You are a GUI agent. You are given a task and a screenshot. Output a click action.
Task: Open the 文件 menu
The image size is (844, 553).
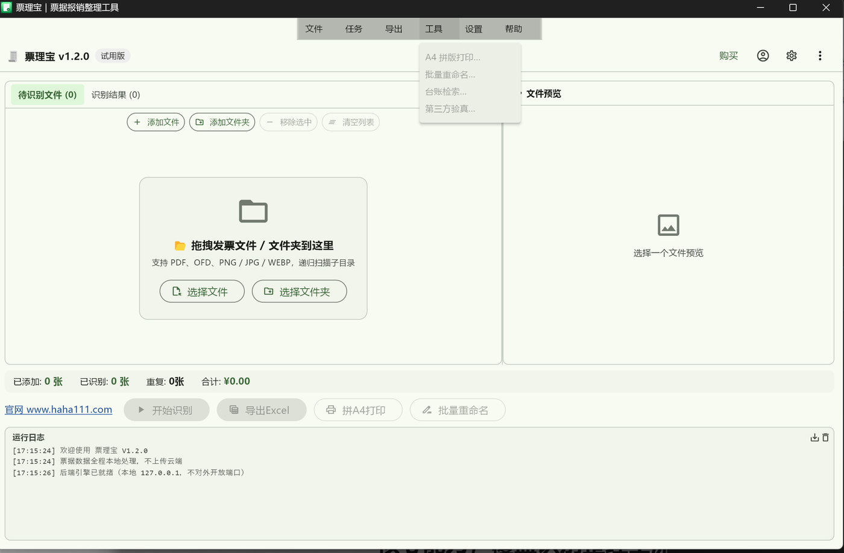(314, 29)
